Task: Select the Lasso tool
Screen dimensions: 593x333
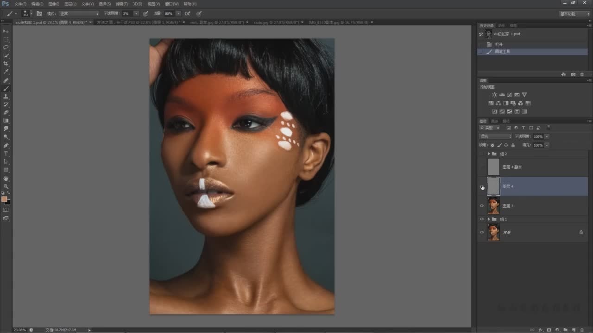Action: point(6,47)
